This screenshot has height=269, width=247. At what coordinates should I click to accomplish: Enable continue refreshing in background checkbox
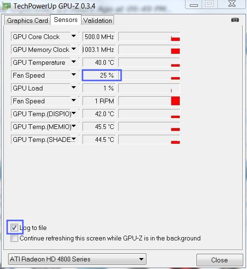pos(14,239)
